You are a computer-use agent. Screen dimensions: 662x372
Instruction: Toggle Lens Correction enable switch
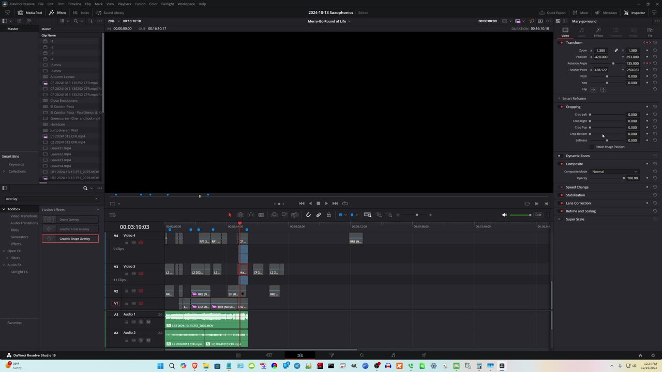561,203
